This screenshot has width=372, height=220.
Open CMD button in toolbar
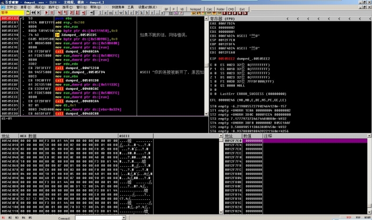[231, 9]
